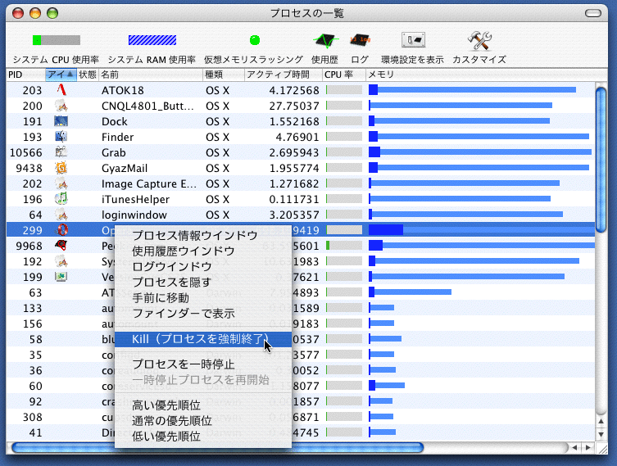Sort by the PID column header
Image resolution: width=617 pixels, height=466 pixels.
pyautogui.click(x=25, y=75)
